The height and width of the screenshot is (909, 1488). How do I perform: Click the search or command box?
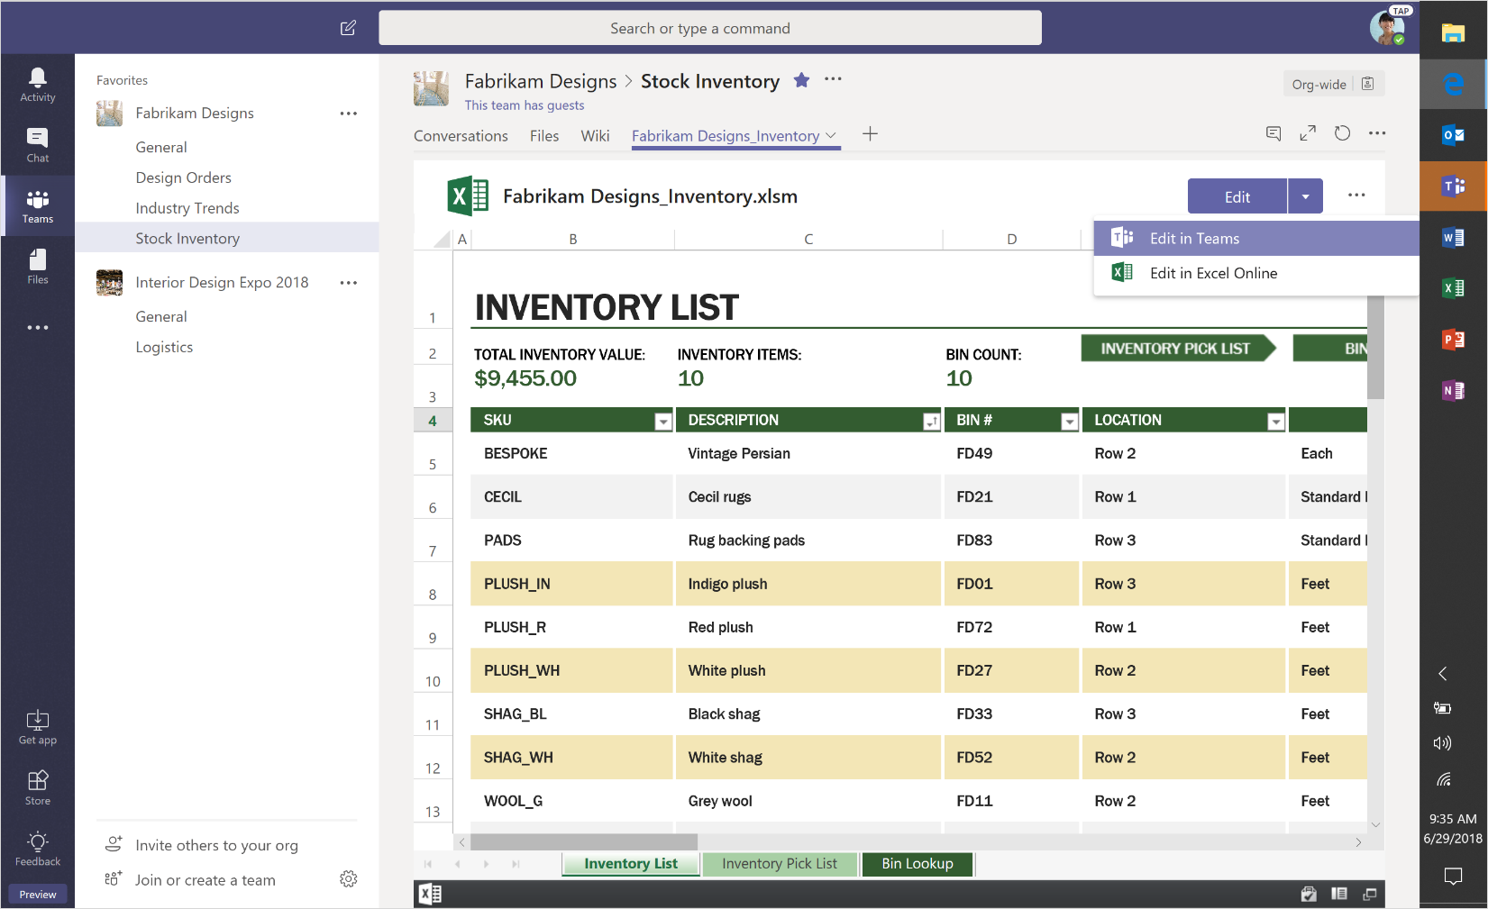[x=710, y=28]
